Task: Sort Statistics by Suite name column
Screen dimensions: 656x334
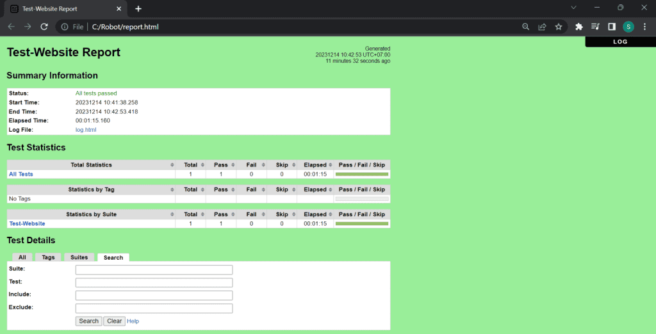Action: 91,214
